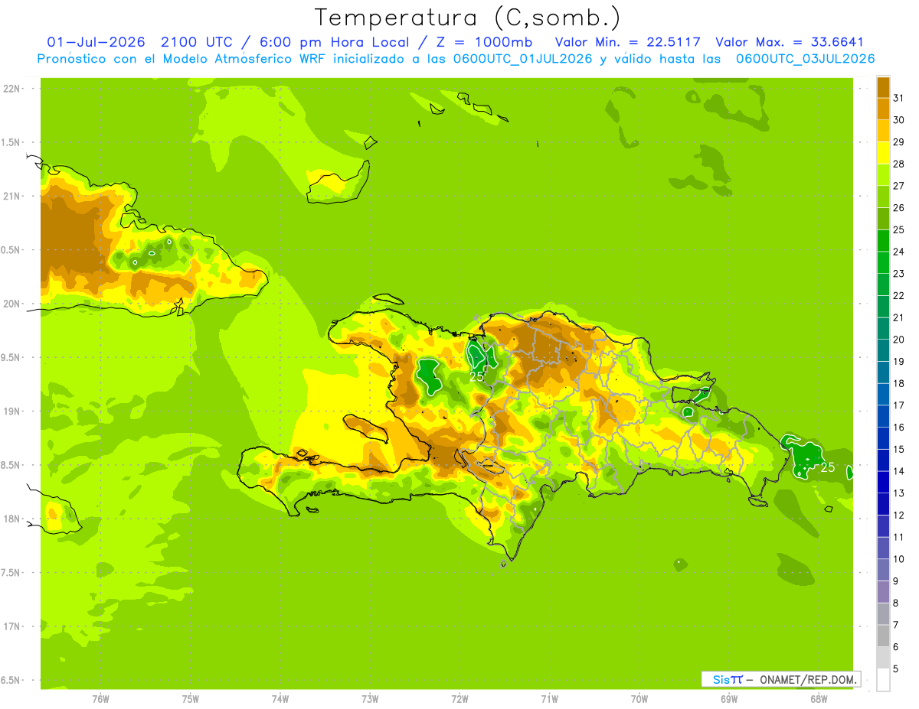Image resolution: width=919 pixels, height=709 pixels.
Task: Click the '69W' longitude axis label
Action: coord(728,698)
